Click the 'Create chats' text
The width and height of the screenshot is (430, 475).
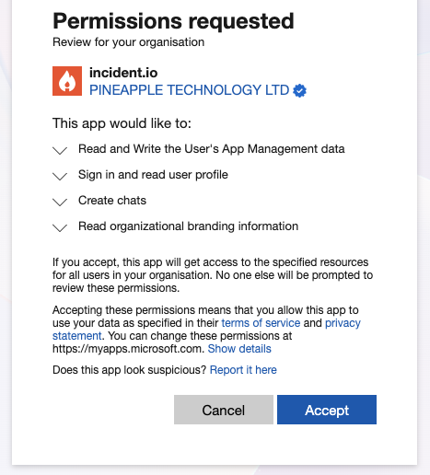point(112,201)
